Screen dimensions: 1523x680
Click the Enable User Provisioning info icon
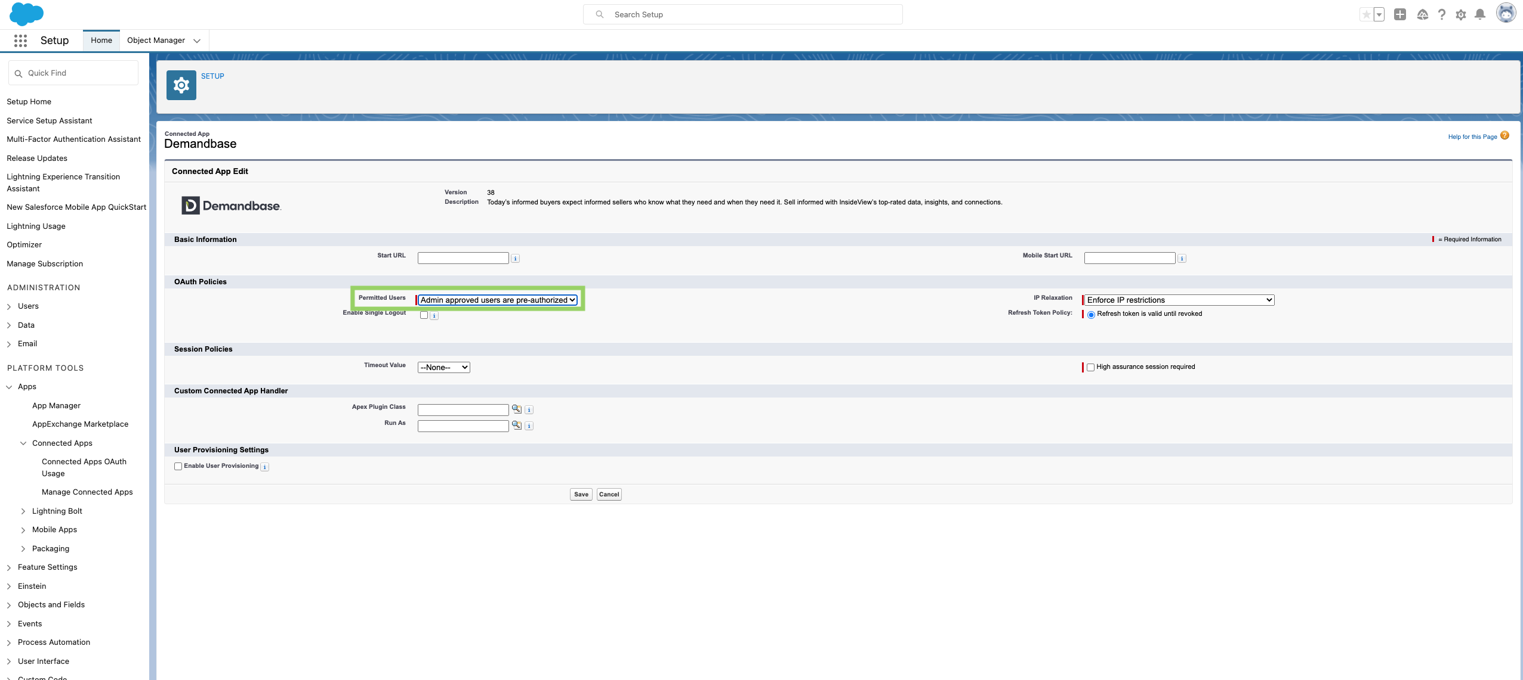265,467
